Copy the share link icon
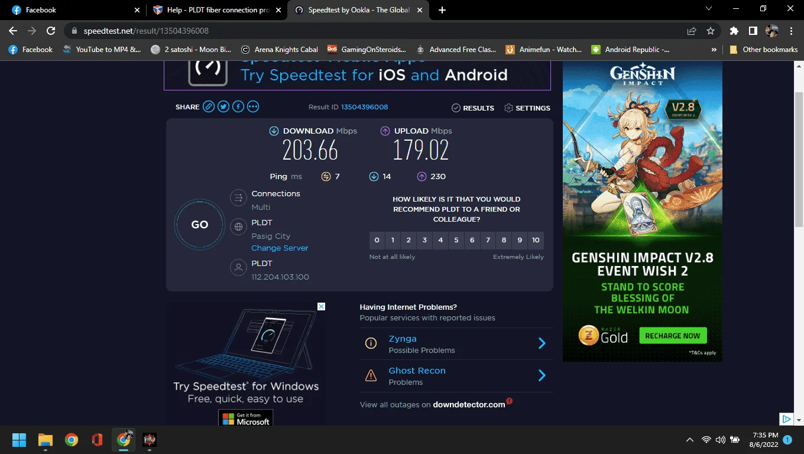Screen dimensions: 804x454 coord(209,107)
